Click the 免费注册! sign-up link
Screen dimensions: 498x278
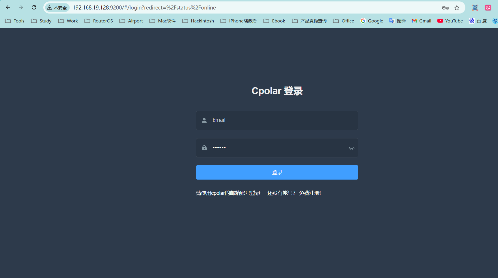(310, 193)
